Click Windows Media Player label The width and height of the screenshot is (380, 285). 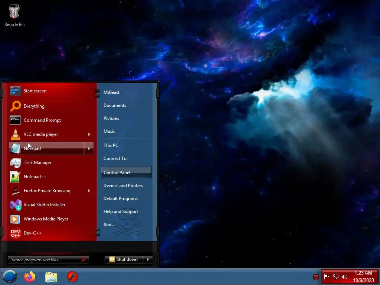coord(46,219)
